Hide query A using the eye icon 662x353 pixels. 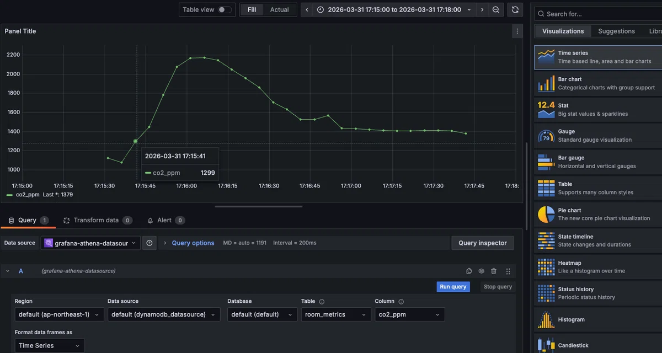[x=481, y=271]
